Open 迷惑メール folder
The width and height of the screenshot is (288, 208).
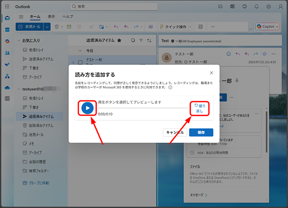coord(36,135)
